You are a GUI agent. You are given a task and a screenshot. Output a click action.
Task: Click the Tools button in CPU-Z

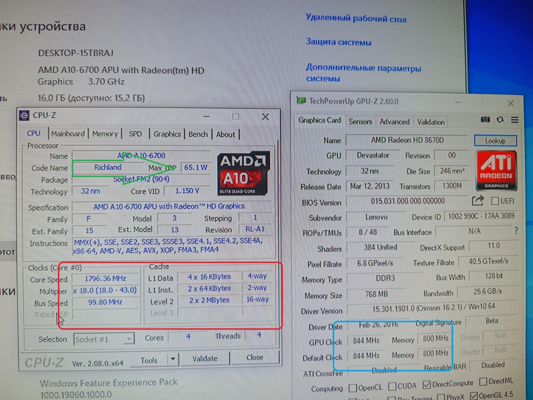[149, 360]
